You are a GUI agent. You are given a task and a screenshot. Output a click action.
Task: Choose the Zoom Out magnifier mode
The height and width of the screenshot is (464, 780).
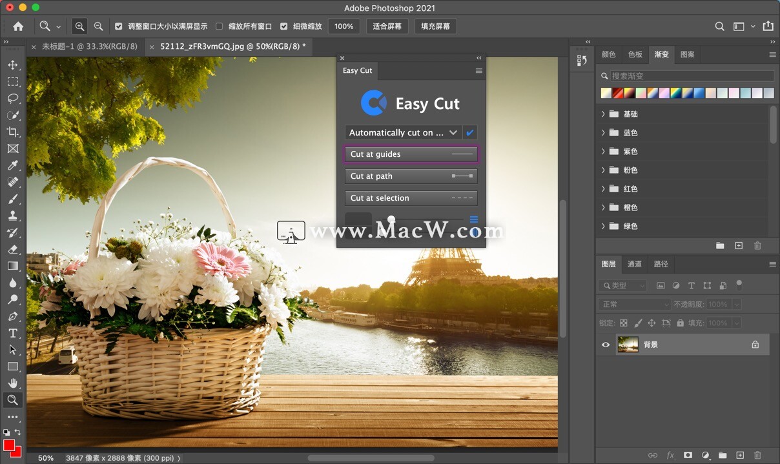98,26
